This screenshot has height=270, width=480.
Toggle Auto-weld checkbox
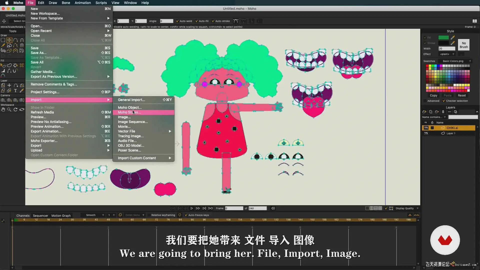click(177, 21)
